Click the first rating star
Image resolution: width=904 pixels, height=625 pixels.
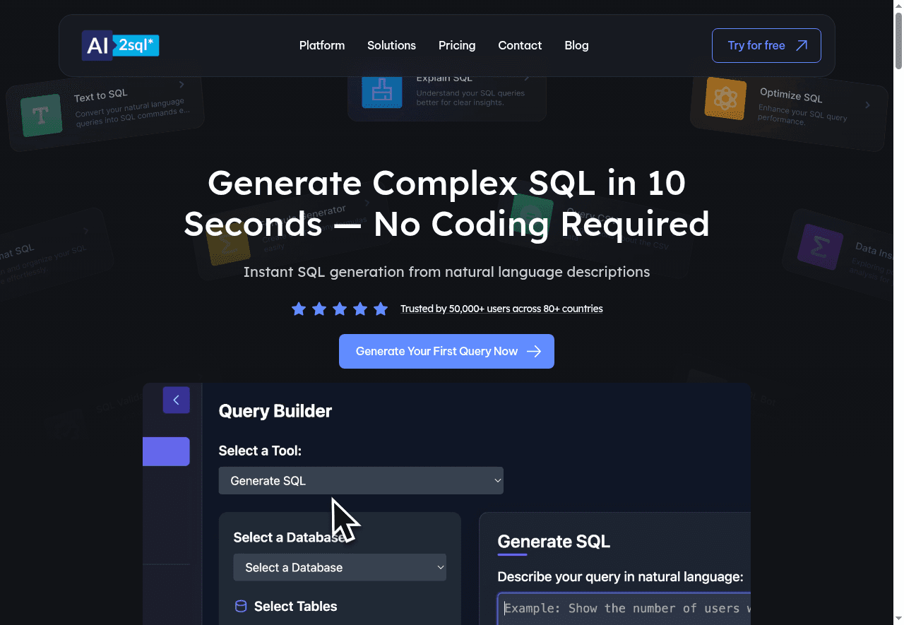click(x=299, y=309)
